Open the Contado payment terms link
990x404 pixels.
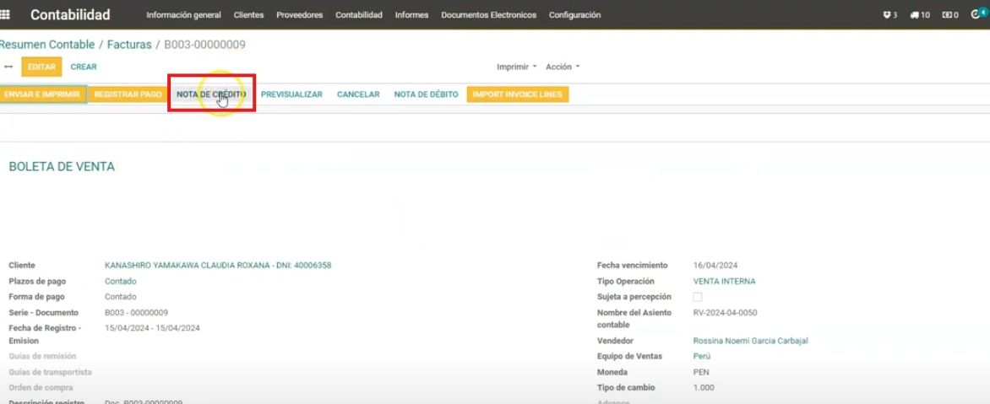click(x=121, y=281)
